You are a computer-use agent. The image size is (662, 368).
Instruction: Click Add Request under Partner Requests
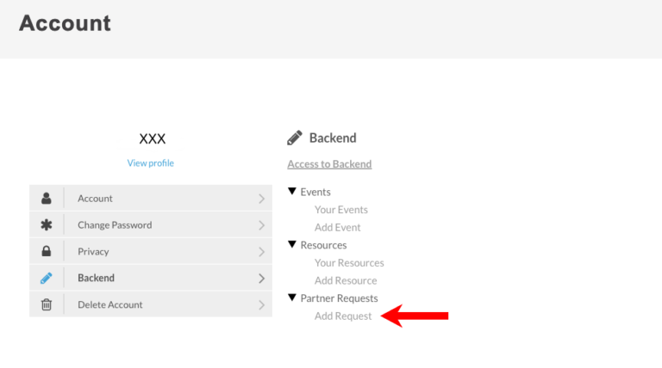point(343,316)
